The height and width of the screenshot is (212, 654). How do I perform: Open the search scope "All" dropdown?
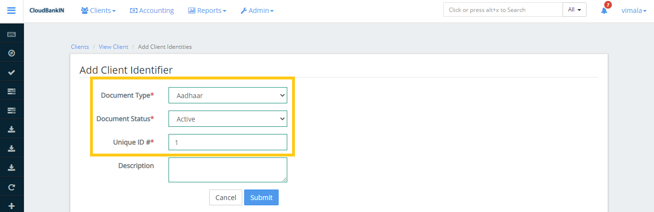tap(574, 10)
